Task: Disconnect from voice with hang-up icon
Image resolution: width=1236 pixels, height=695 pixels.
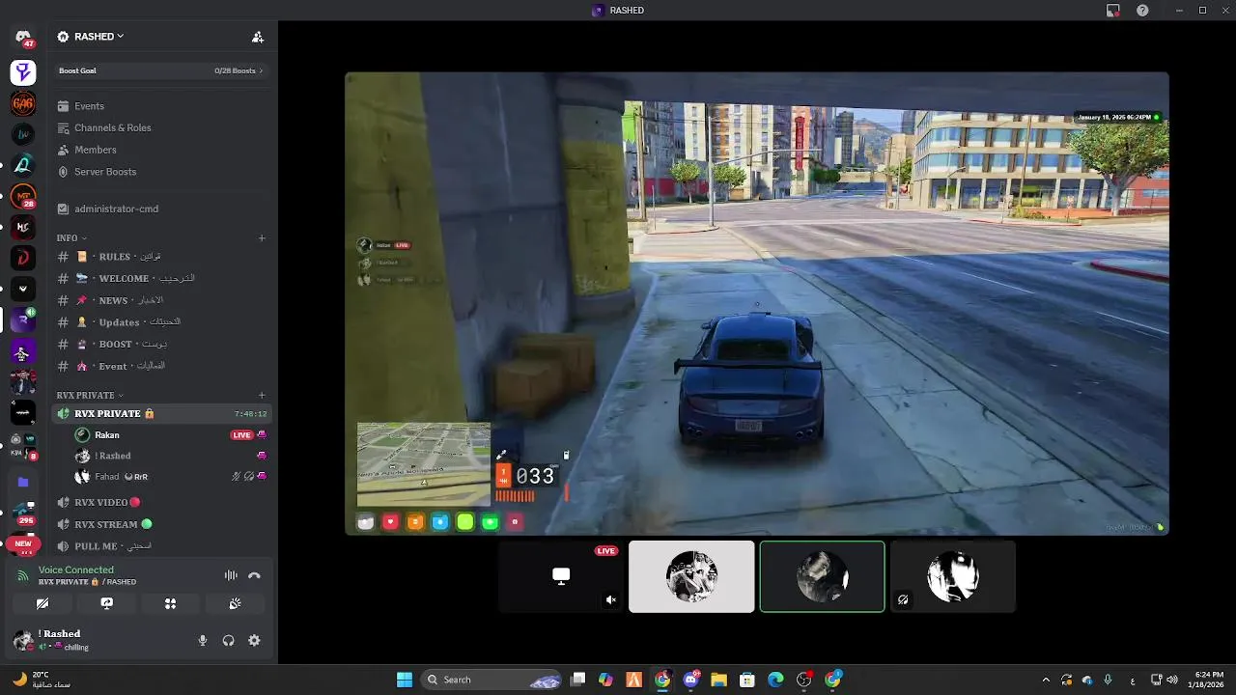Action: click(254, 575)
